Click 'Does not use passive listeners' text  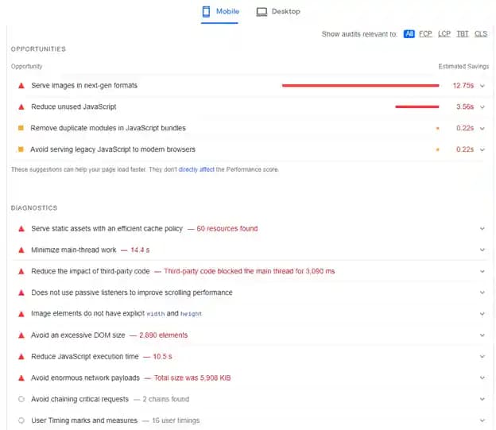(x=132, y=292)
